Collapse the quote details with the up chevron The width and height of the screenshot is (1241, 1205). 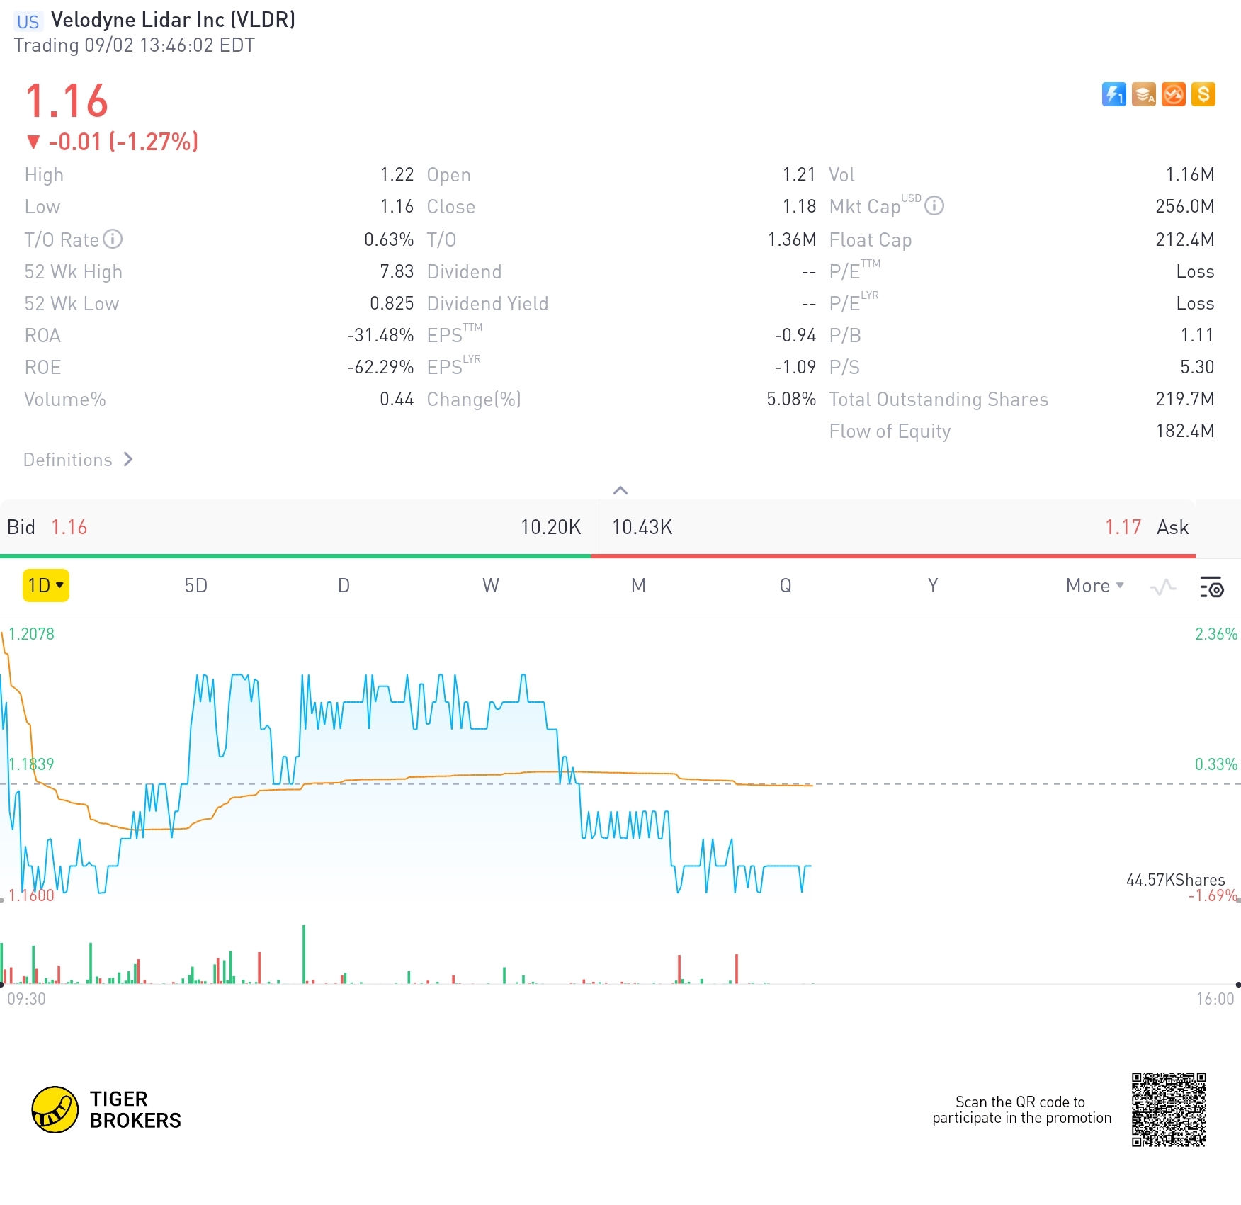click(x=620, y=490)
